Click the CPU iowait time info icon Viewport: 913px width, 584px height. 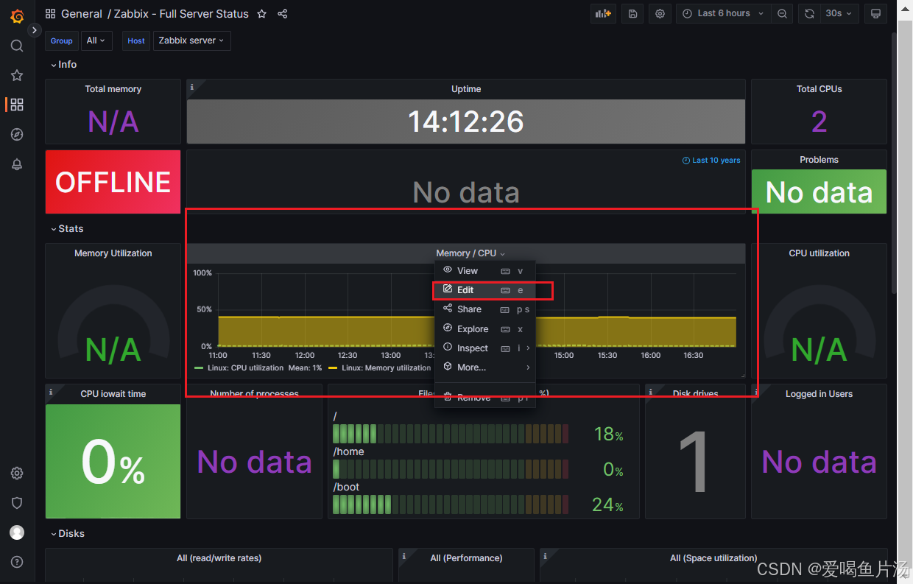pyautogui.click(x=51, y=392)
